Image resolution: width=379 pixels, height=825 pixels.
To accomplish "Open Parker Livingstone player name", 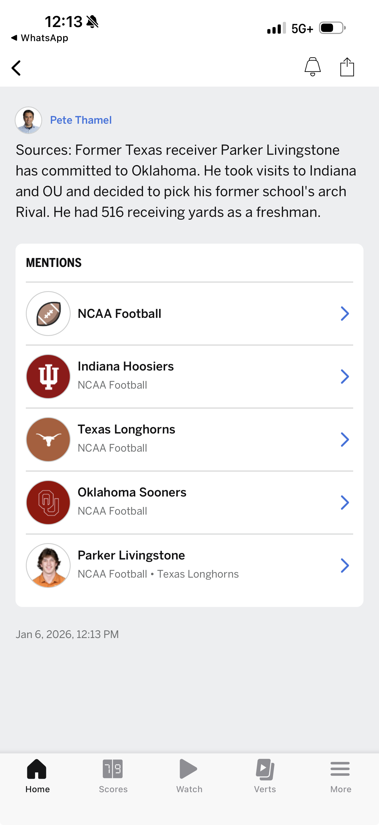I will (131, 555).
